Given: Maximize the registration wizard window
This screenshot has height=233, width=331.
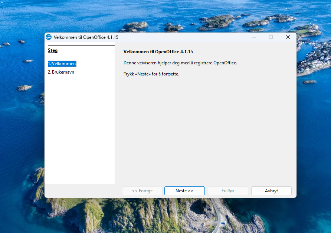Looking at the screenshot, I should (x=271, y=37).
